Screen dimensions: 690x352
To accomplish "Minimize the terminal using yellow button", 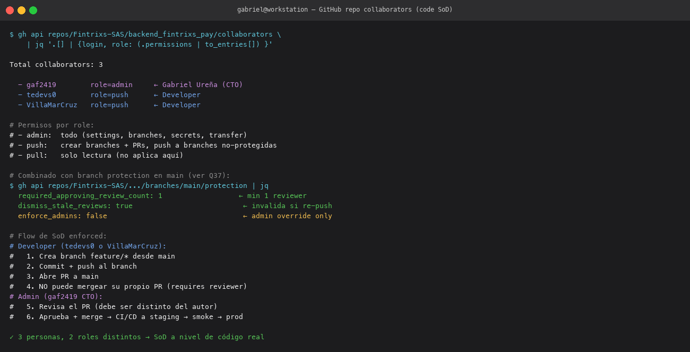I will click(21, 10).
